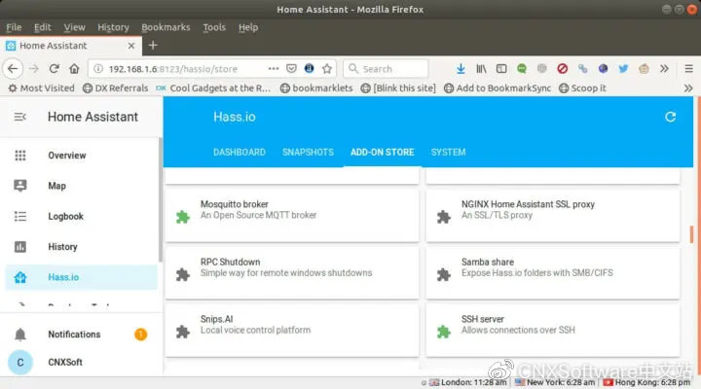Image resolution: width=701 pixels, height=389 pixels.
Task: Switch to the System tab
Action: pos(448,153)
